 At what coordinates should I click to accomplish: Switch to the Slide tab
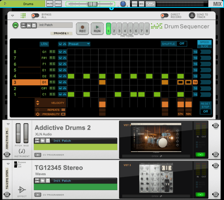pos(204,46)
